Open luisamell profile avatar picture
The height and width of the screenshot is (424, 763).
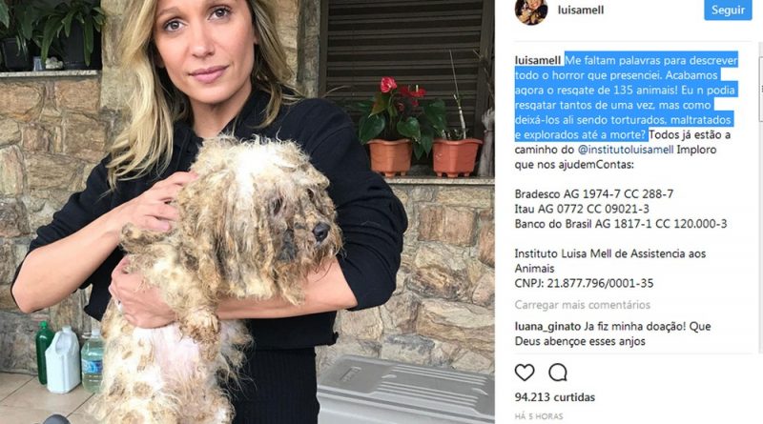(531, 10)
